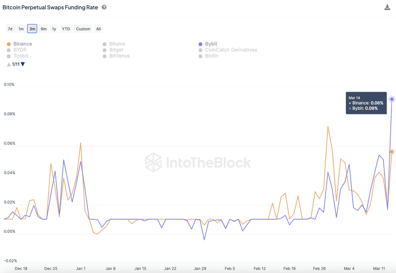
Task: Open the help question mark icon
Action: point(104,7)
